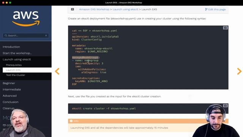Click 'albIngress: true' line

[x=94, y=72]
